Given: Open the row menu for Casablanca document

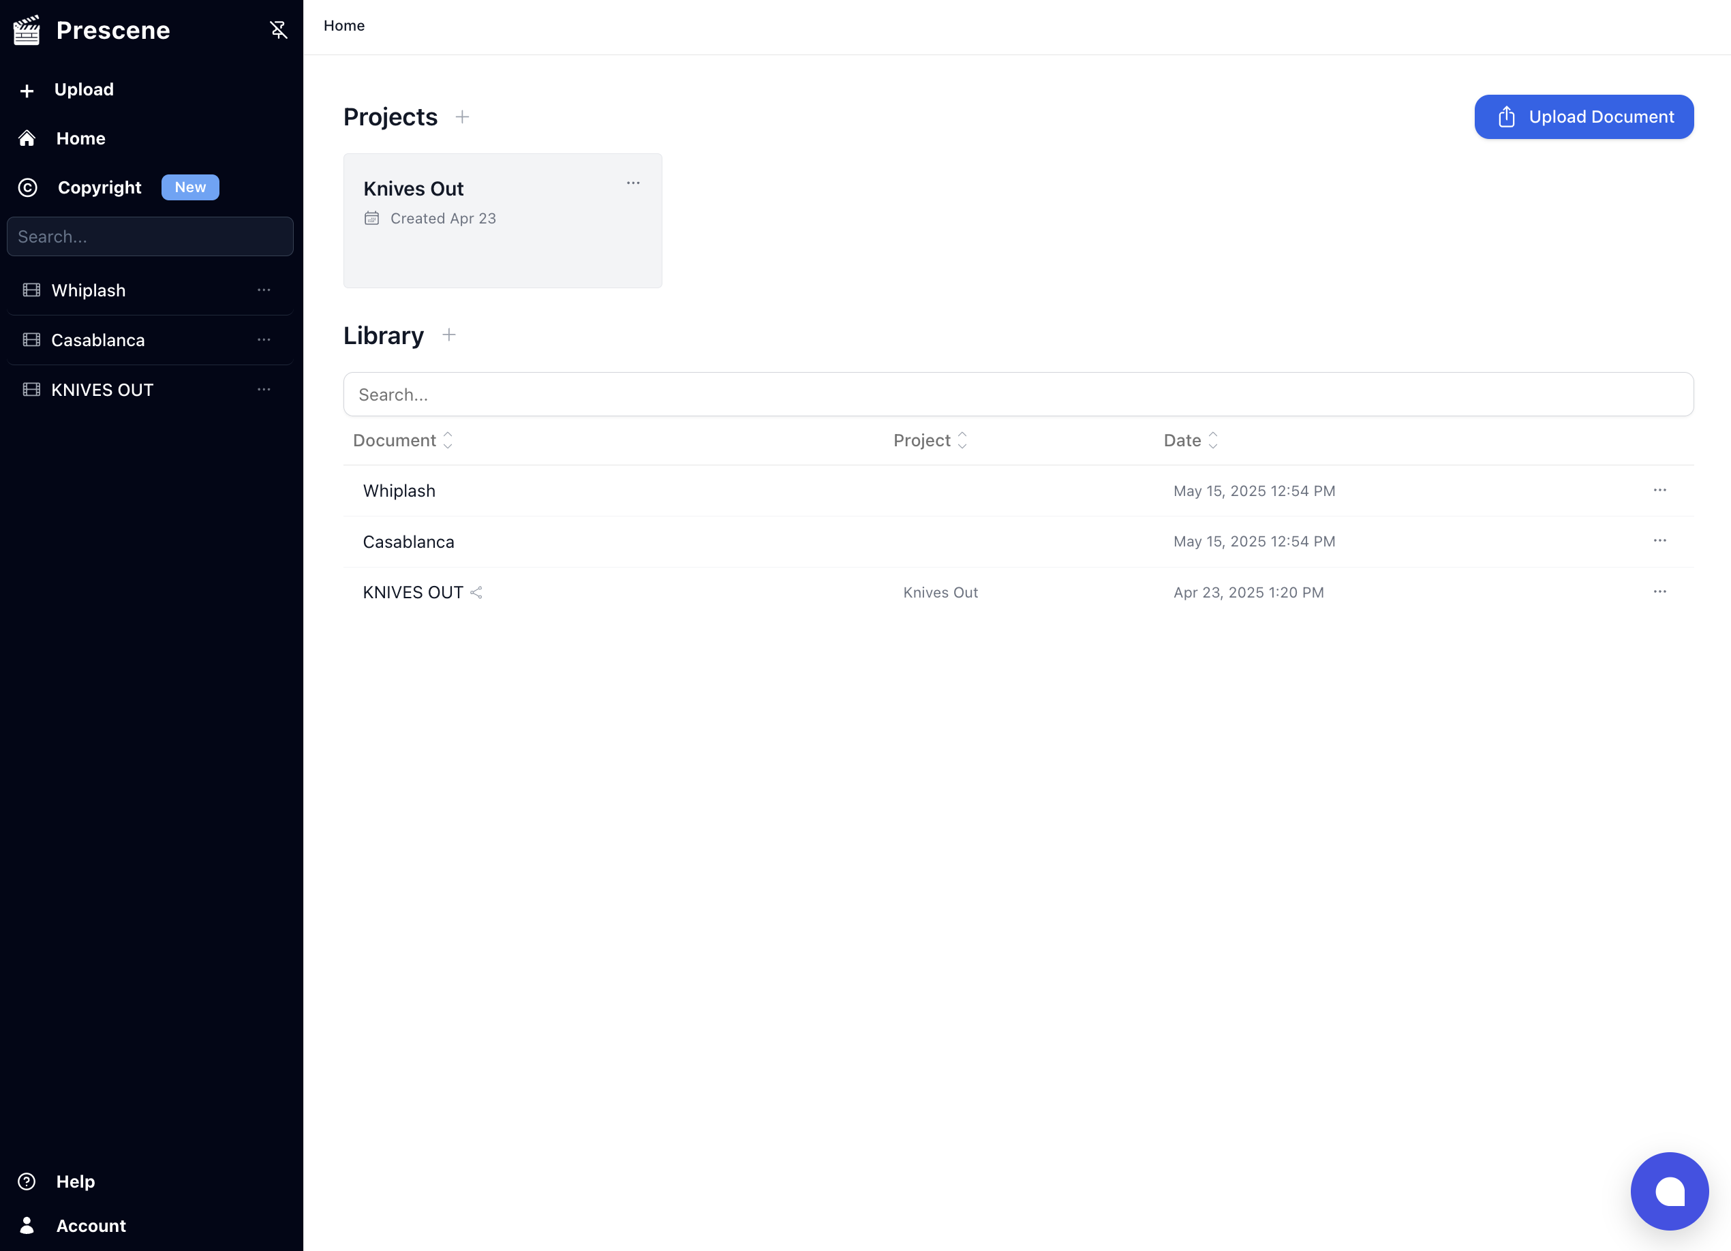Looking at the screenshot, I should click(1659, 540).
